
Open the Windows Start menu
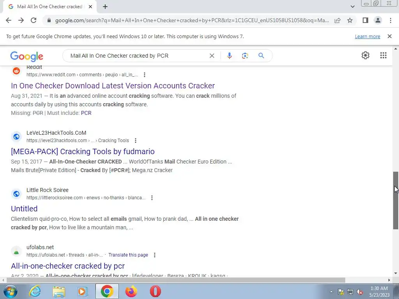pos(11,291)
